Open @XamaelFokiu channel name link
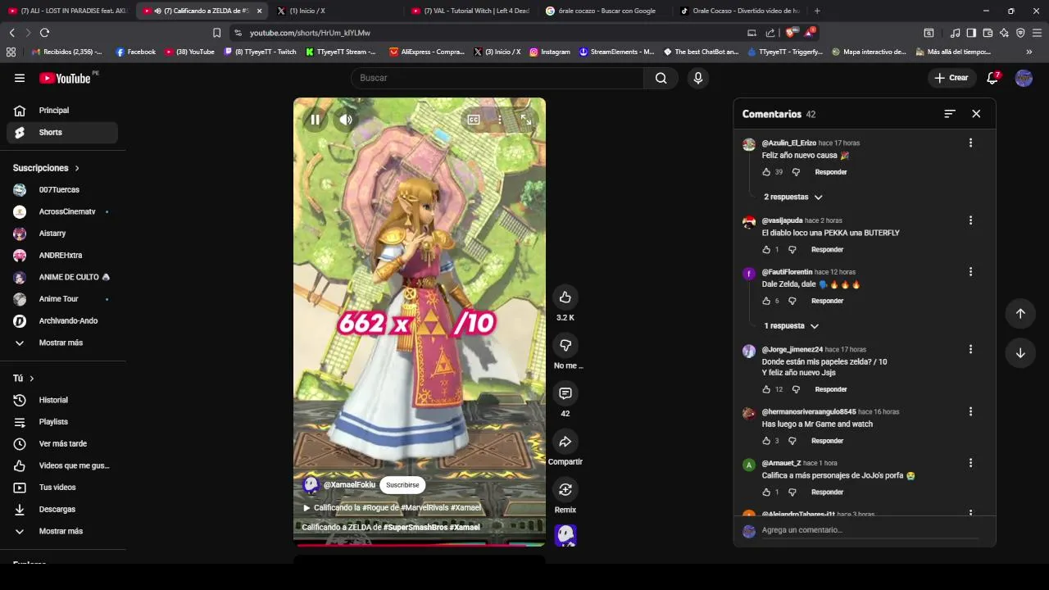The image size is (1049, 590). (349, 485)
